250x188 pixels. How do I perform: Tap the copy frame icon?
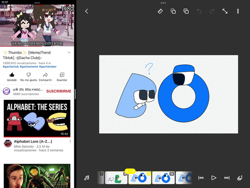pos(173,11)
